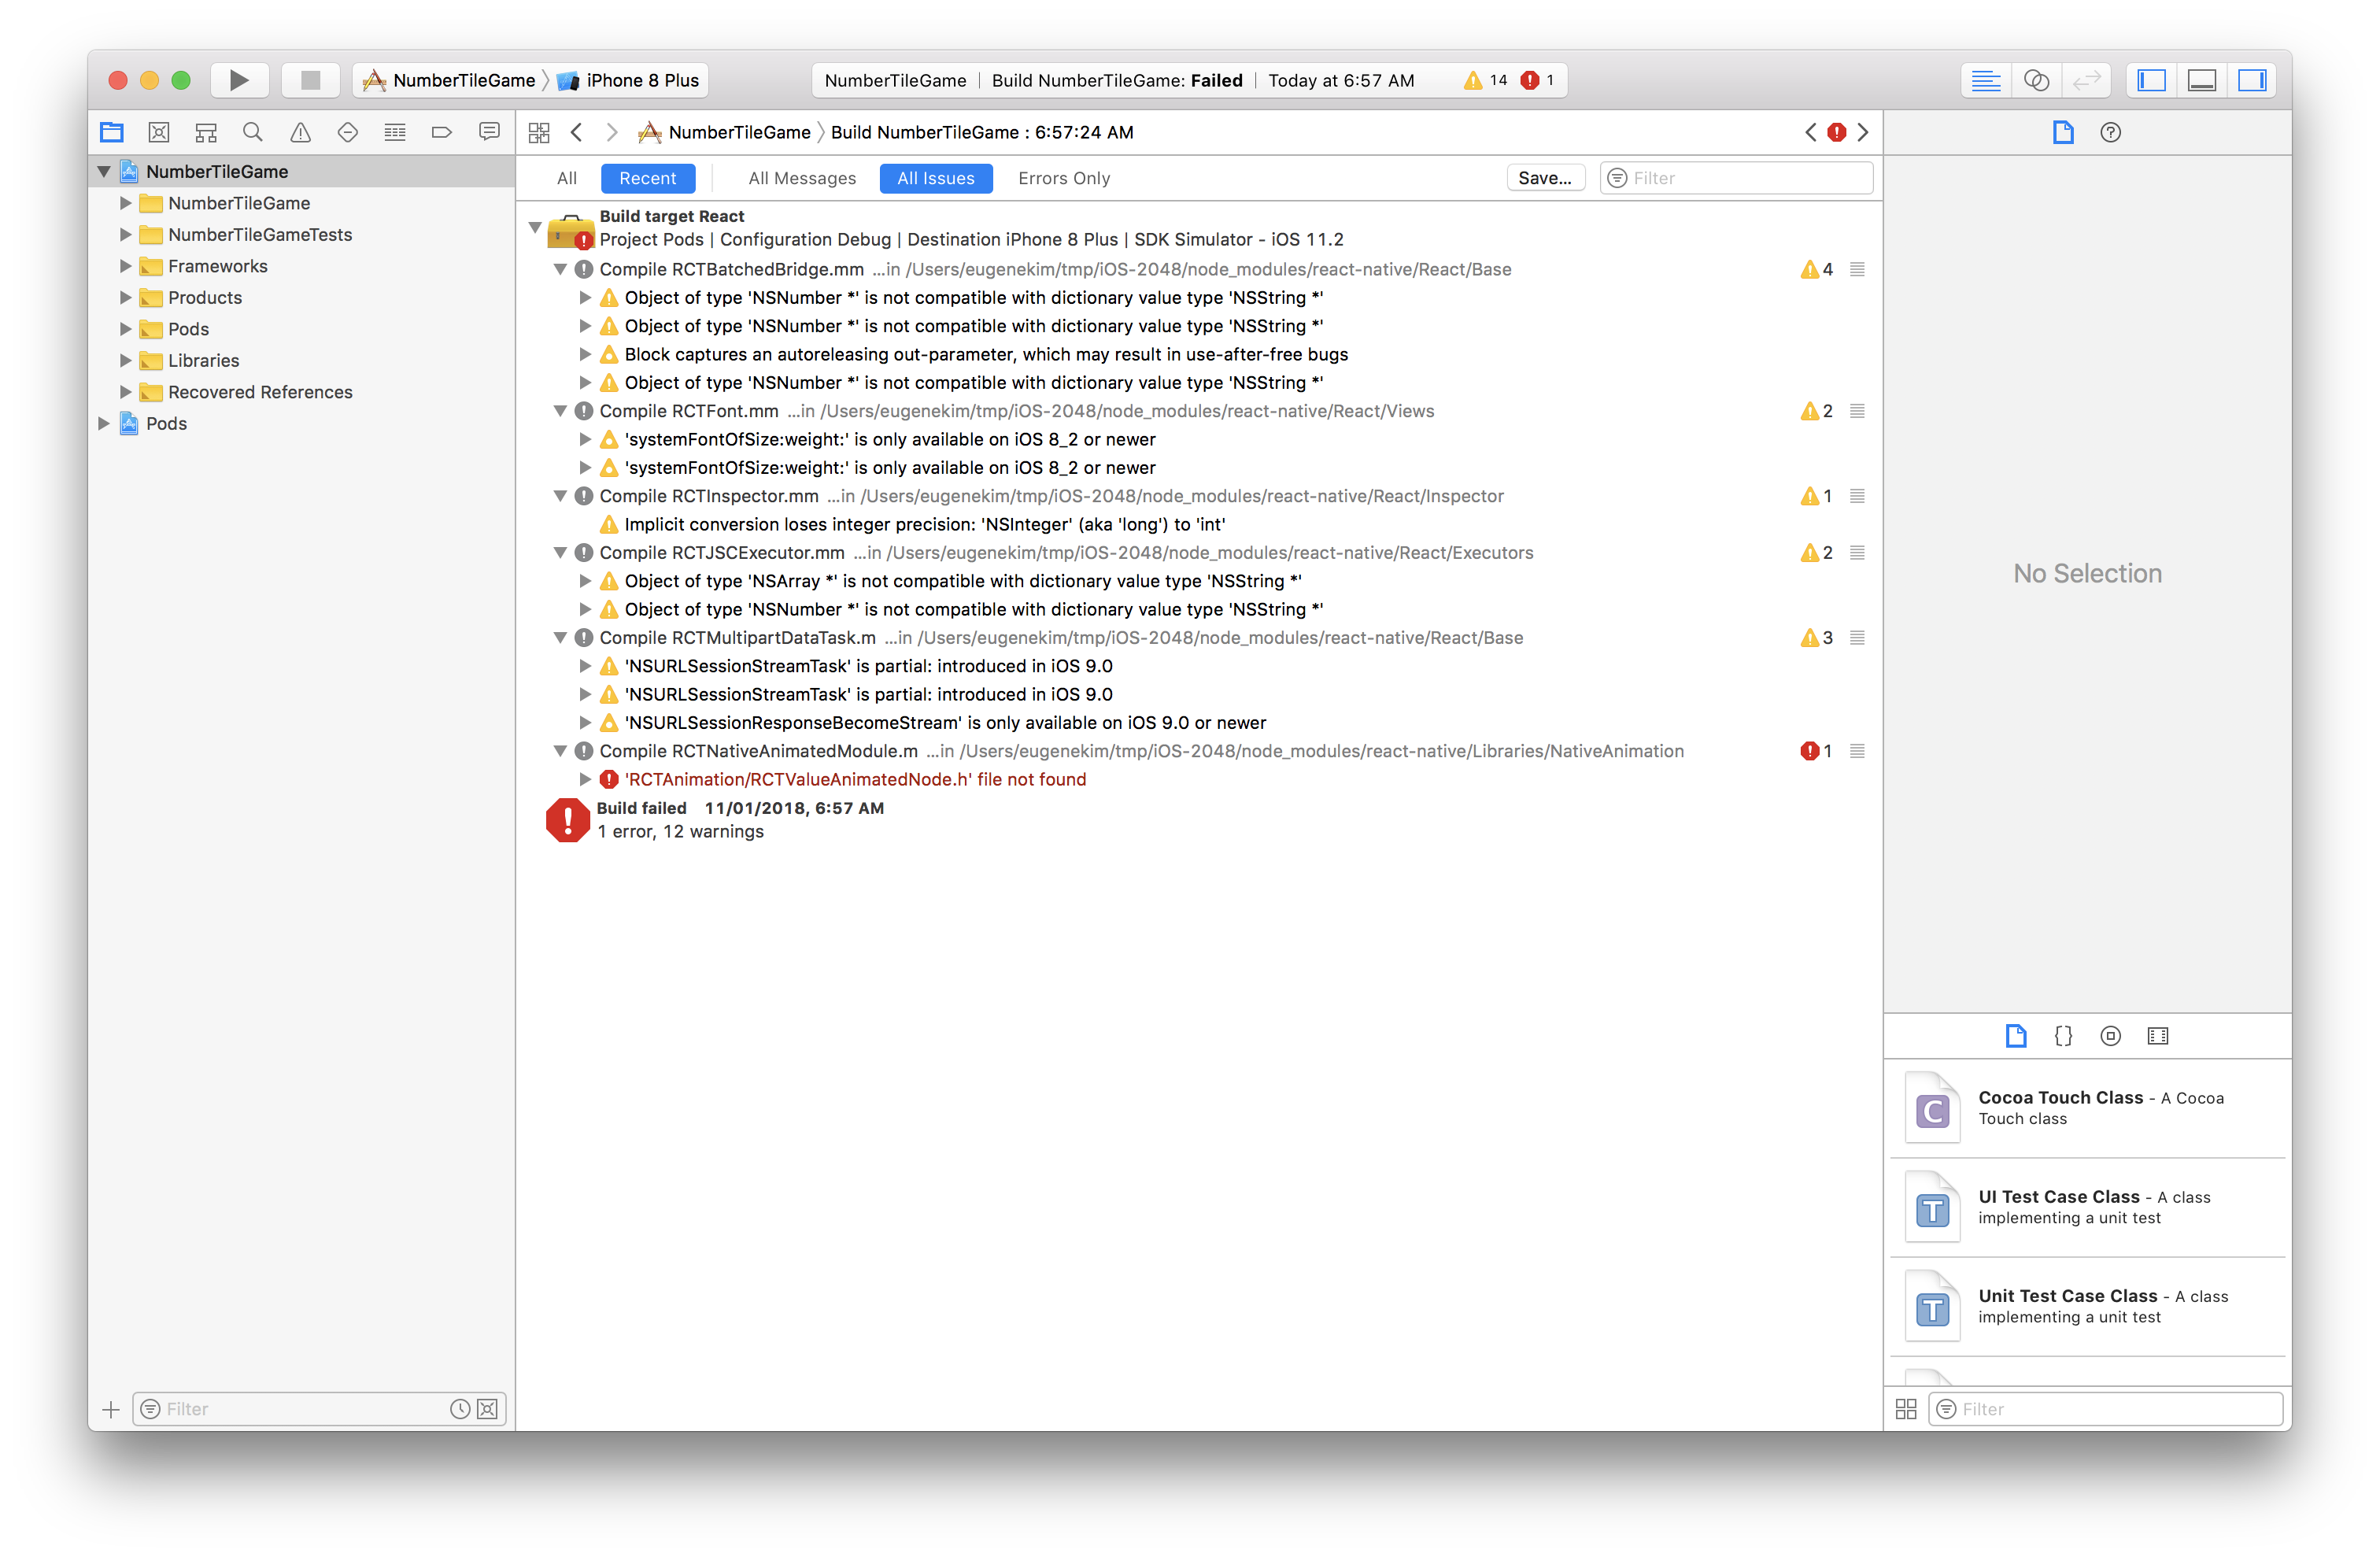This screenshot has height=1557, width=2380.
Task: Show the Quick Help inspector icon
Action: point(2110,132)
